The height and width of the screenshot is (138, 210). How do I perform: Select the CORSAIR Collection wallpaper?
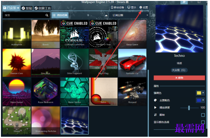tap(74, 34)
